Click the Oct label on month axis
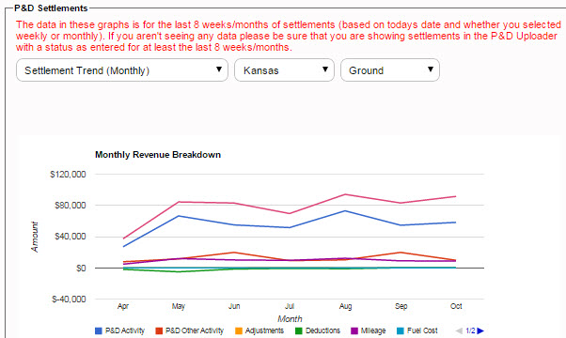 pos(456,306)
